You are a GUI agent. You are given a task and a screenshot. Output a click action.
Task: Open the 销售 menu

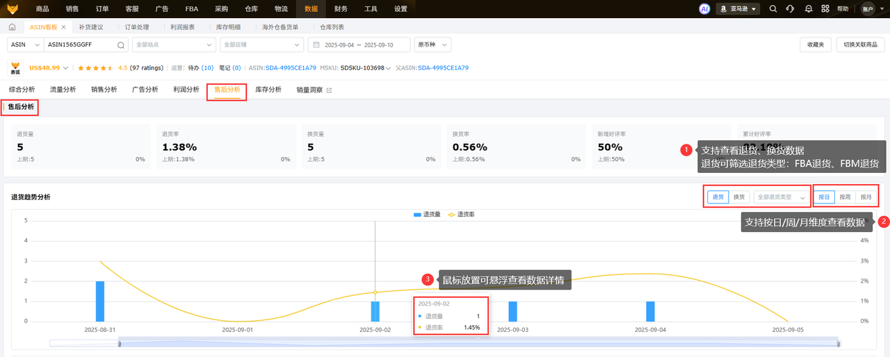72,9
